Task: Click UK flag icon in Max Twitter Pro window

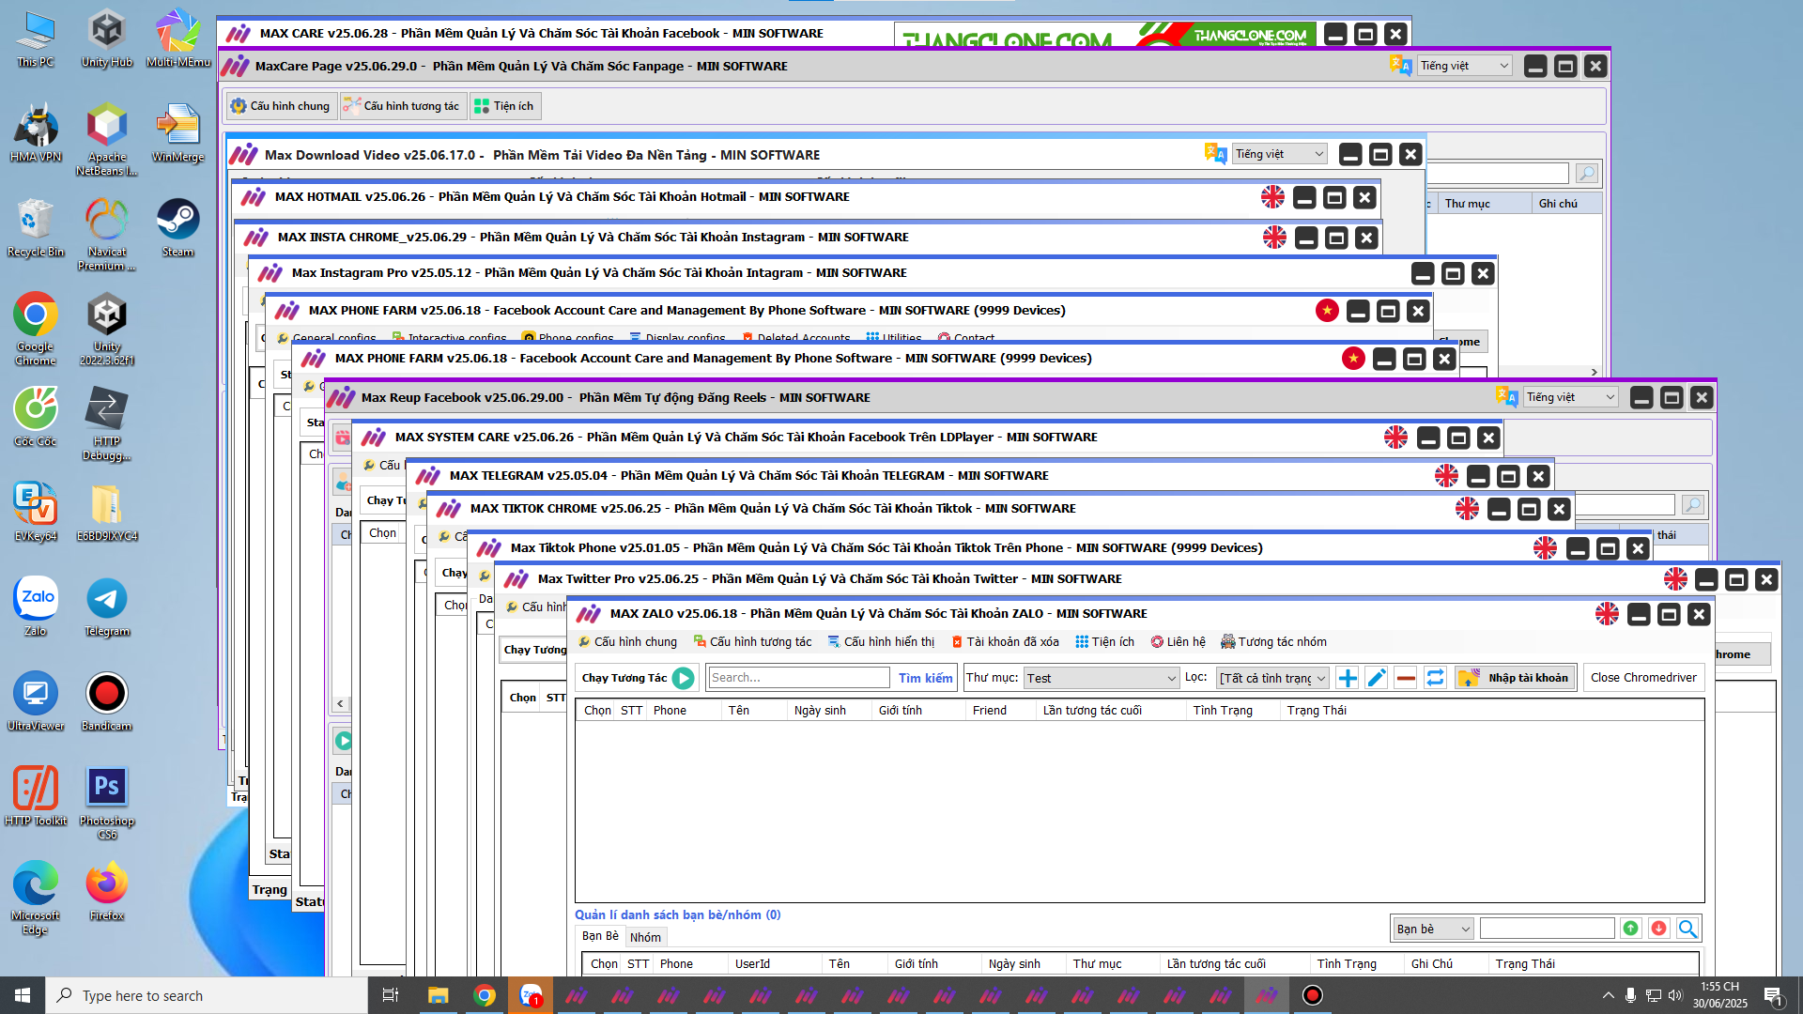Action: (1675, 579)
